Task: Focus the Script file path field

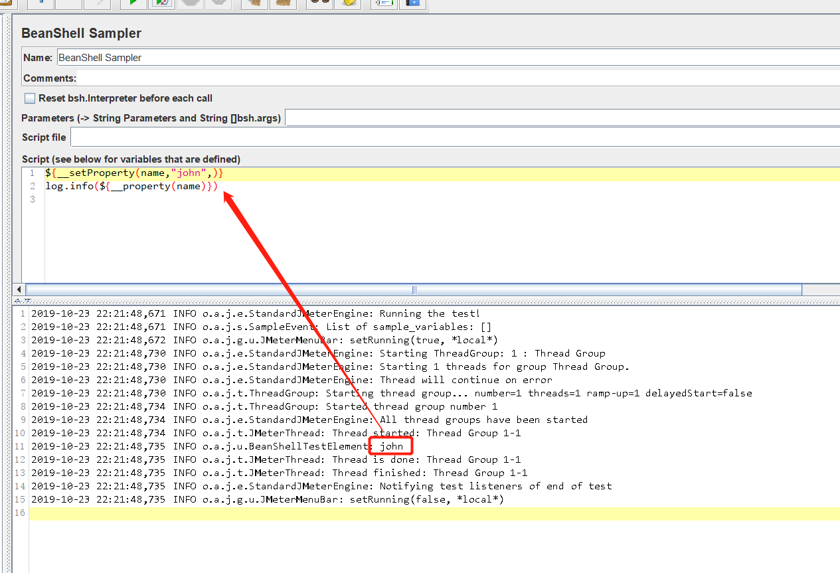Action: click(x=455, y=137)
